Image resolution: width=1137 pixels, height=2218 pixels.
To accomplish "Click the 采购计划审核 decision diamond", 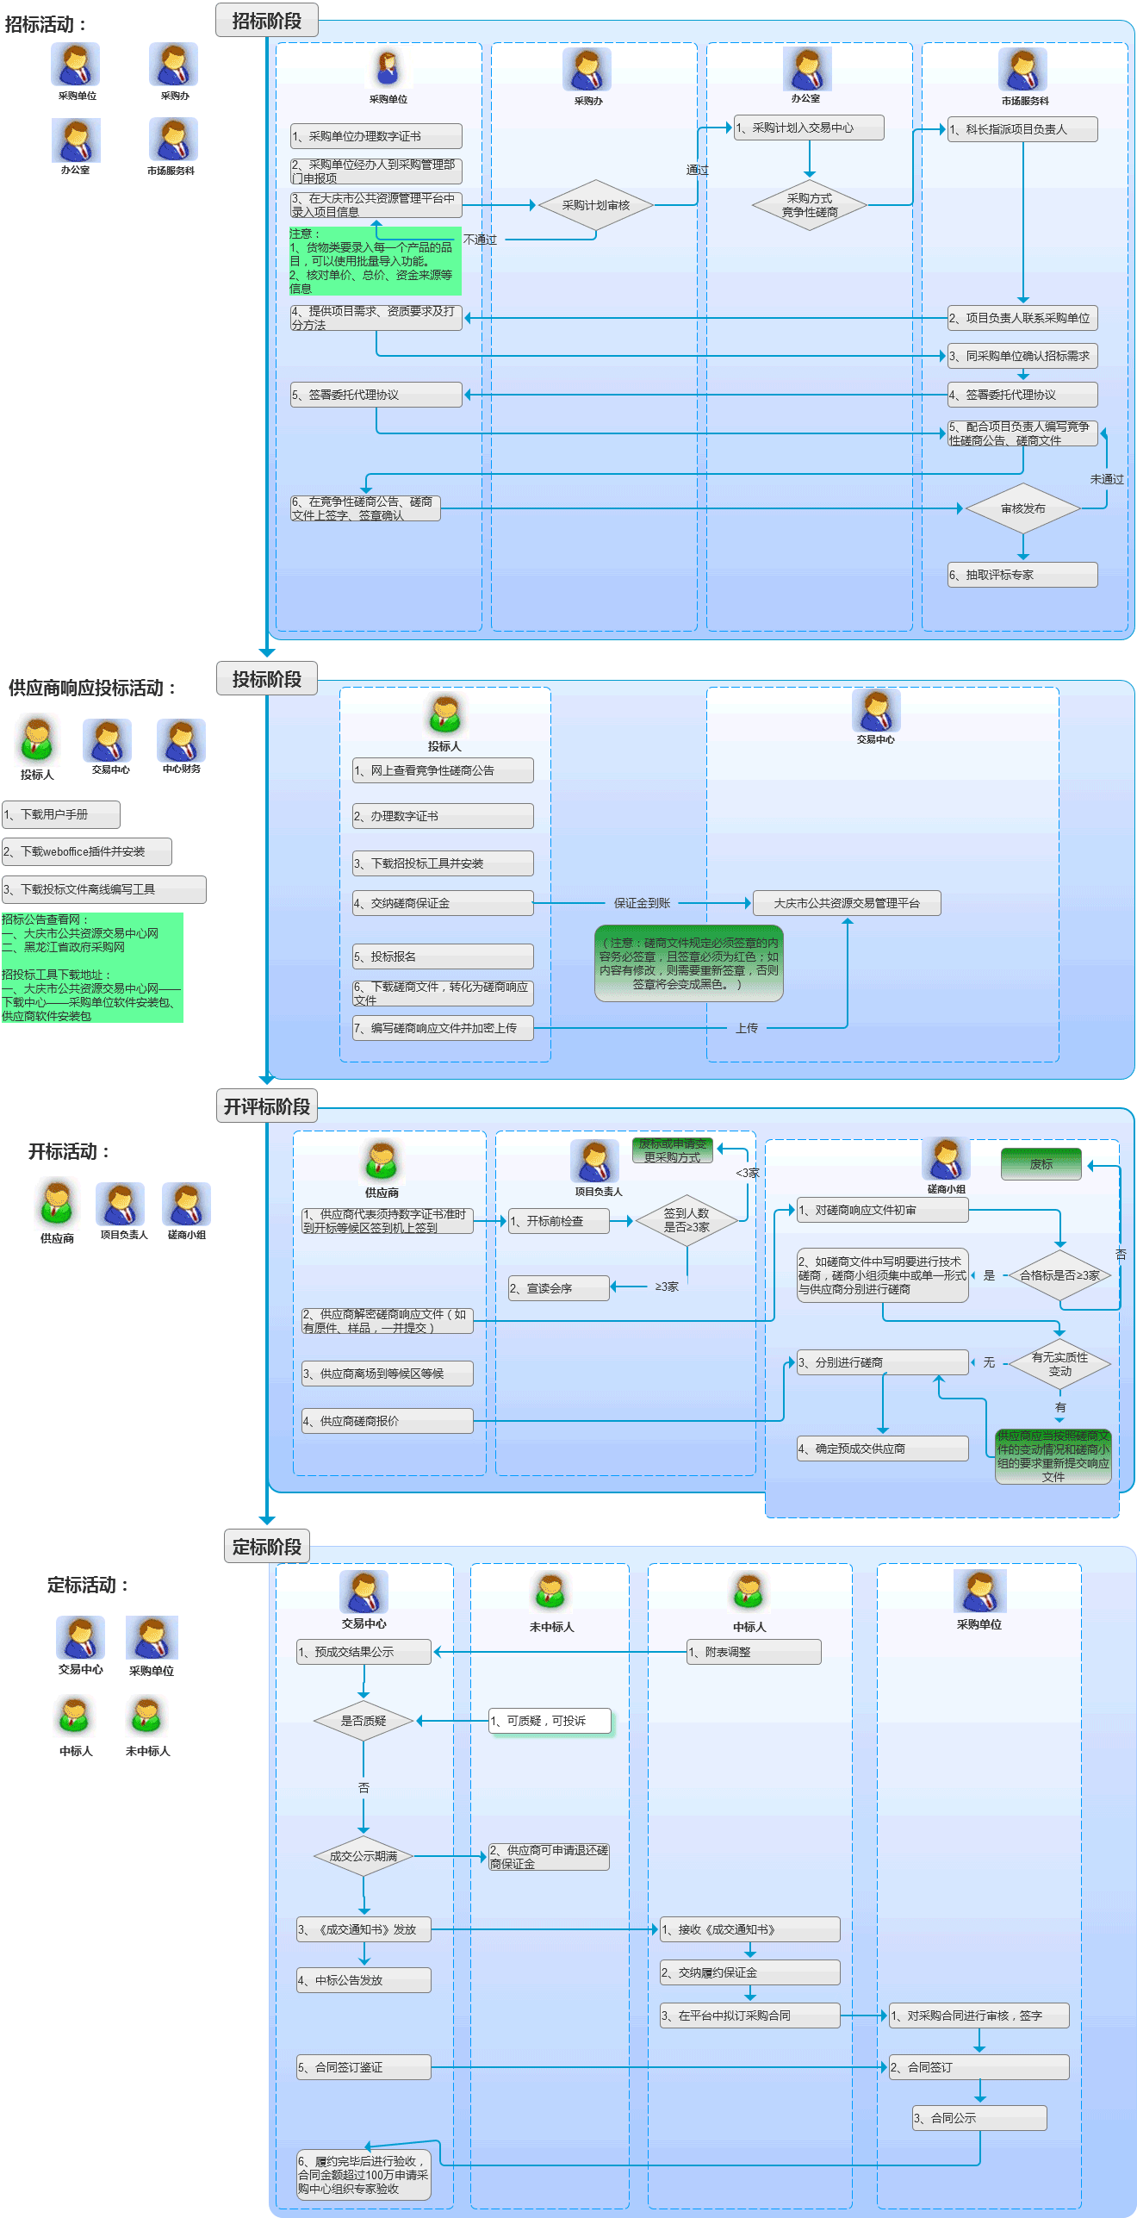I will [x=595, y=205].
